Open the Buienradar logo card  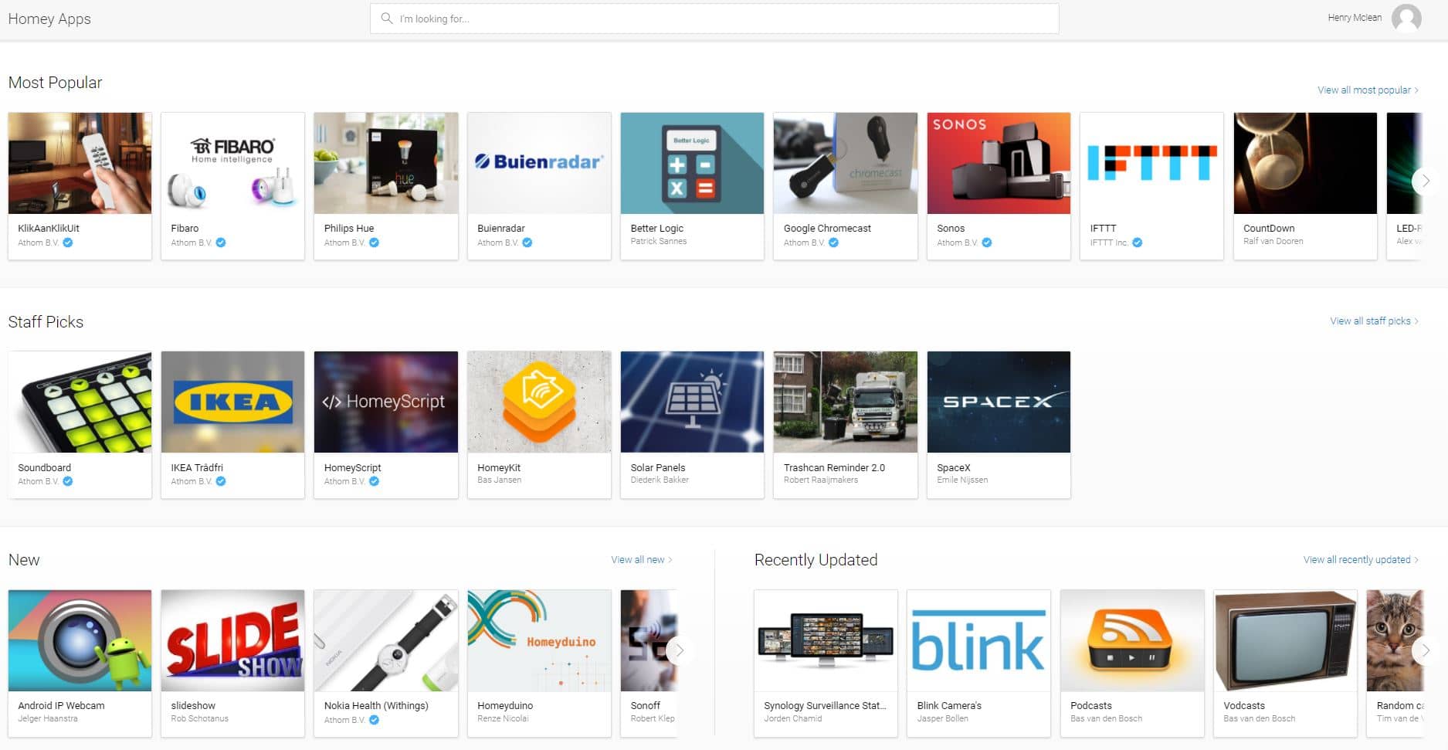click(x=539, y=163)
